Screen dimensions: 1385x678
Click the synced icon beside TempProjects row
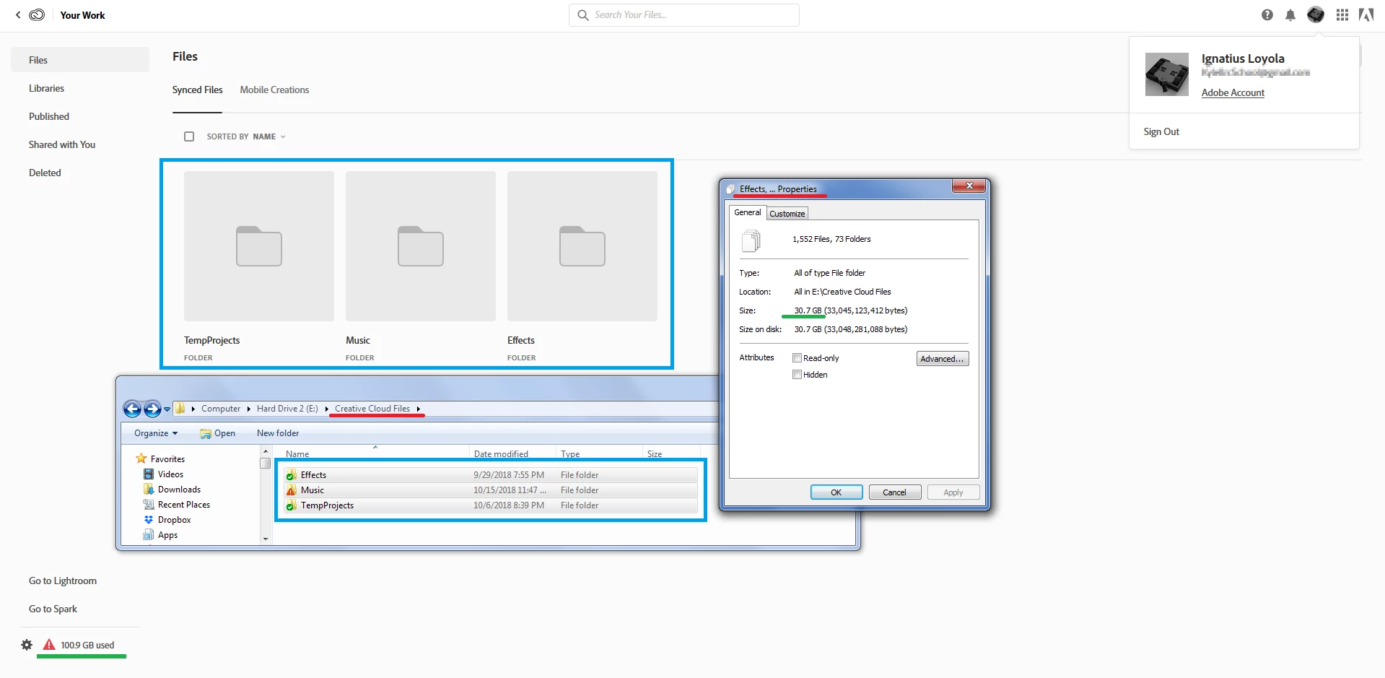pyautogui.click(x=291, y=505)
